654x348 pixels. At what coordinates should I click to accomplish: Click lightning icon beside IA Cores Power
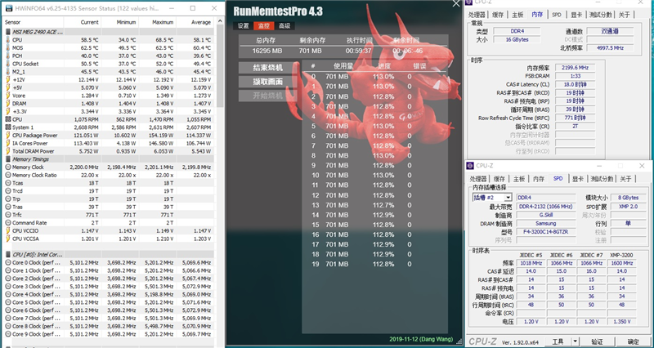click(8, 143)
